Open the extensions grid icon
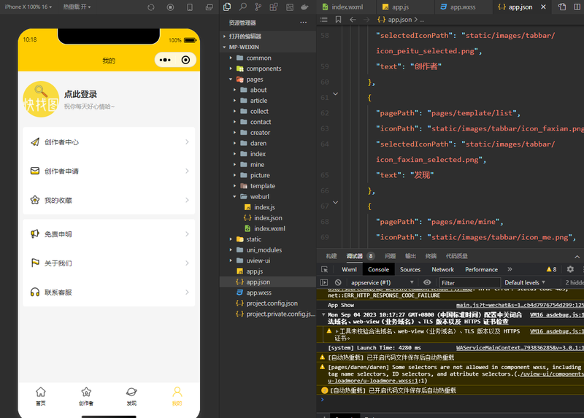 pos(274,7)
